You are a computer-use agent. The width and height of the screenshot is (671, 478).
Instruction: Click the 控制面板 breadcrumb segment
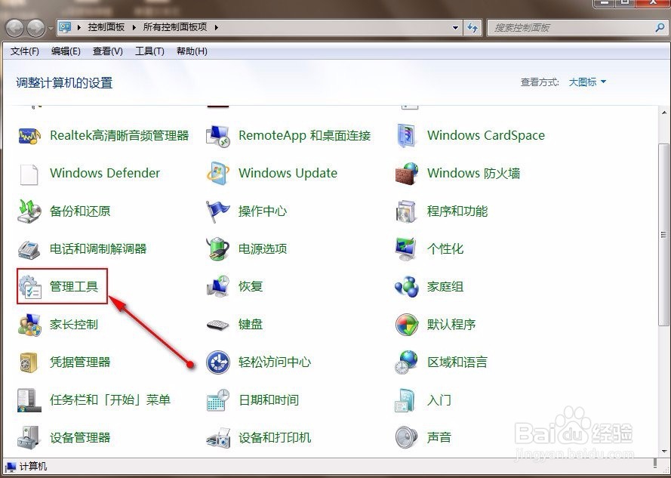click(106, 27)
